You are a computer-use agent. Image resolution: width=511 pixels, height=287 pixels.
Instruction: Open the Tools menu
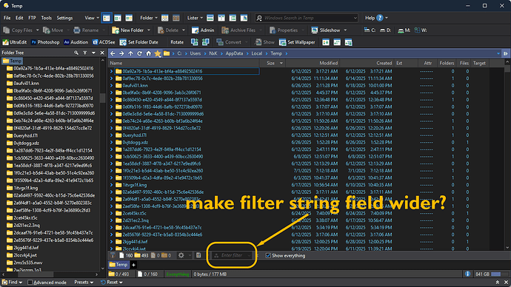tap(46, 18)
